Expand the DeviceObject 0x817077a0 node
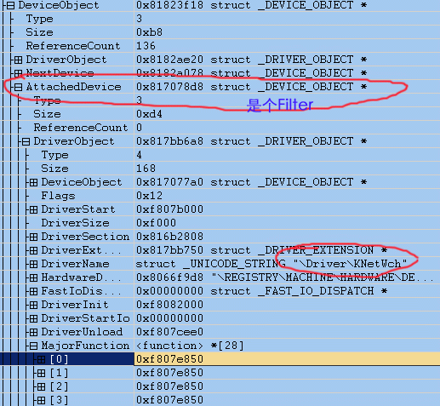Screen dimensions: 440x406 [33, 182]
